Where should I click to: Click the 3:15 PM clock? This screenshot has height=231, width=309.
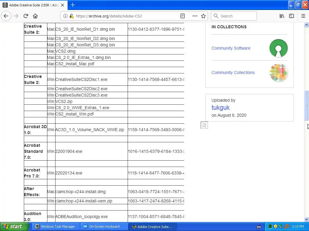(x=298, y=226)
